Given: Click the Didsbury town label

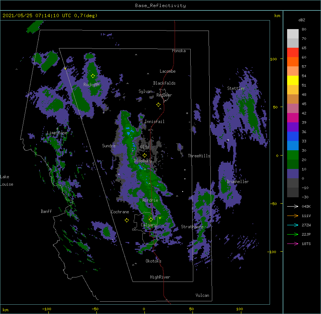Looking at the screenshot, I should [143, 161].
